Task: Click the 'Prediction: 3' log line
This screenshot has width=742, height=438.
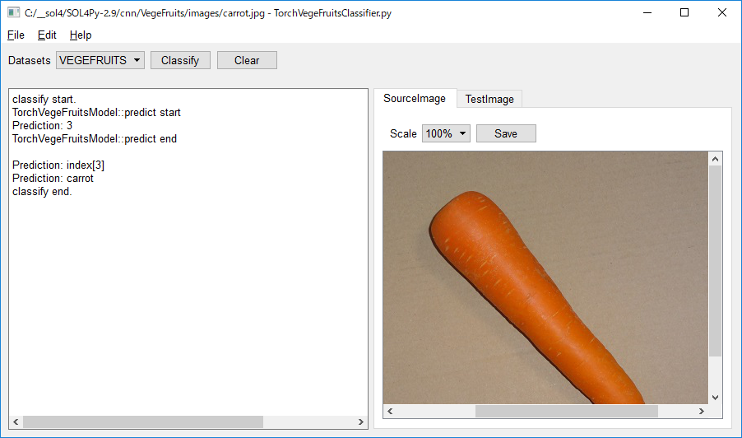Action: [43, 126]
